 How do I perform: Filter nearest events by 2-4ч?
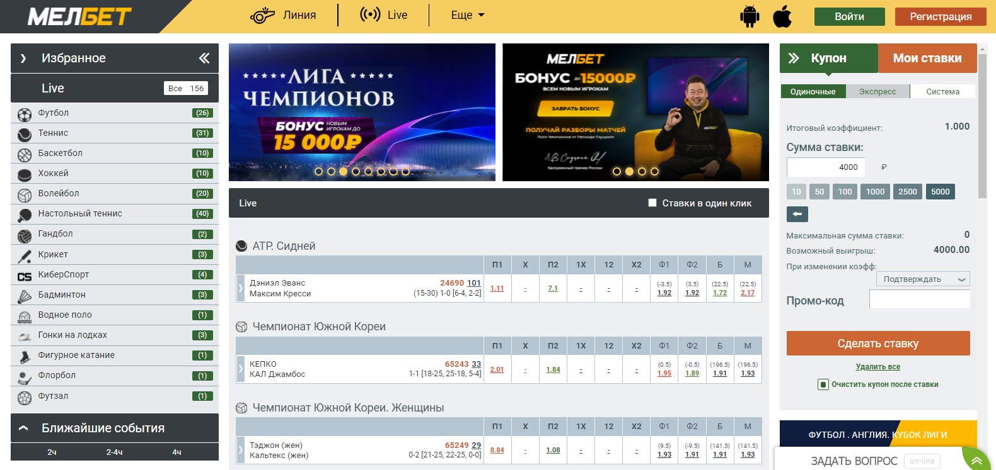pos(115,452)
